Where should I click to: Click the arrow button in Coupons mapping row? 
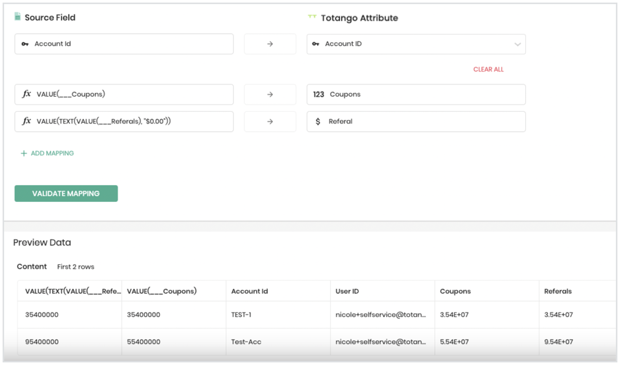pyautogui.click(x=270, y=94)
